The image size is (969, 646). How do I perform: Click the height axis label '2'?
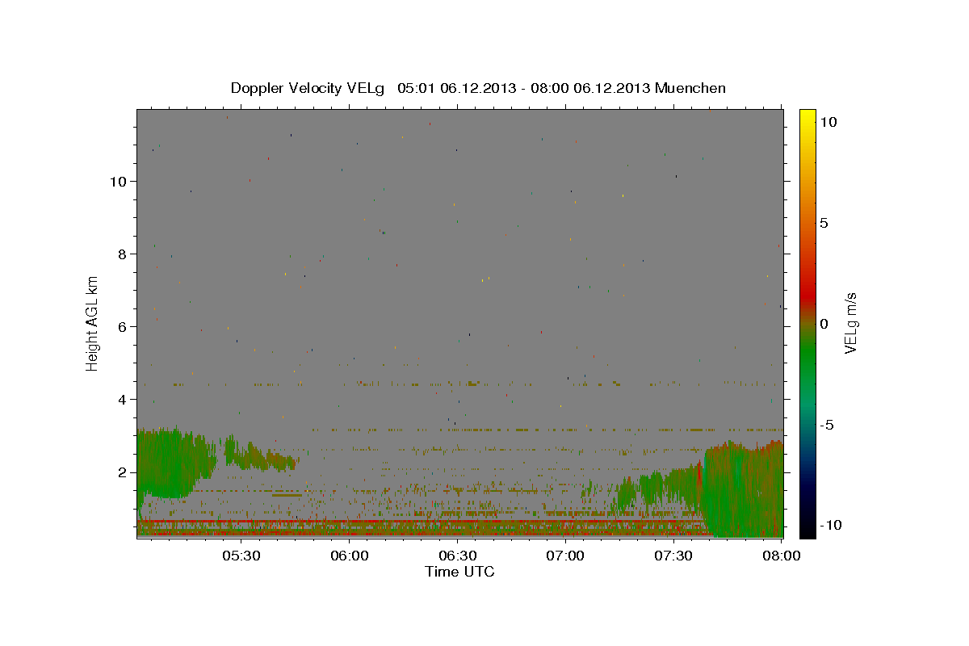123,472
